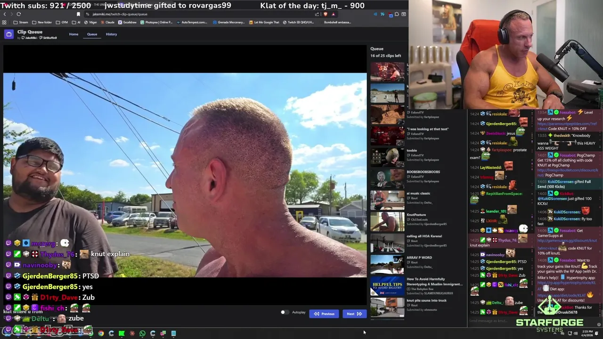Screen dimensions: 603x339
Task: Select the BOOBSBOOBSBOOBS clip thumbnail
Action: (x=387, y=178)
